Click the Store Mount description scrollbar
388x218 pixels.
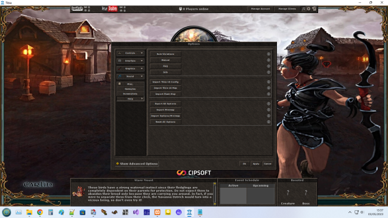tap(214, 194)
